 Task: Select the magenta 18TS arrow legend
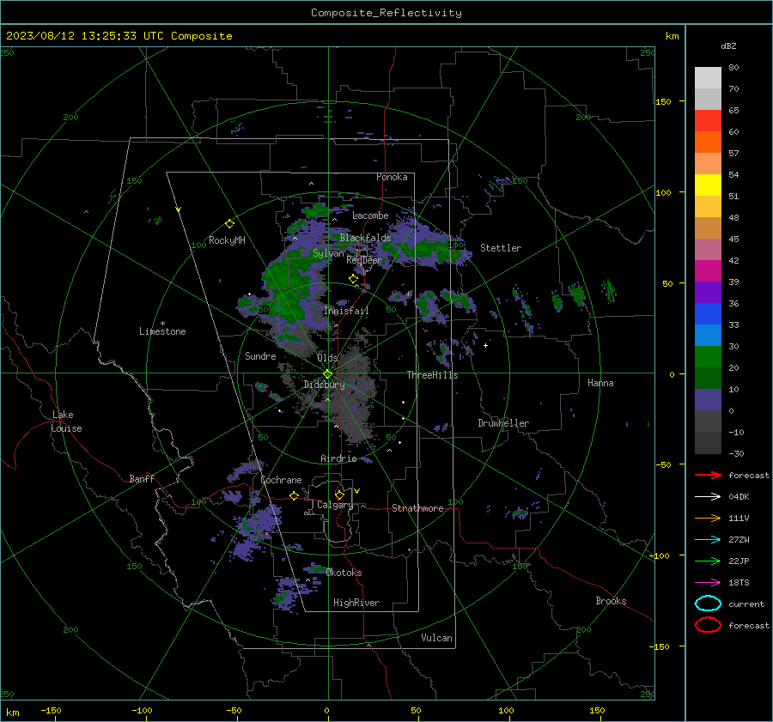[x=708, y=583]
